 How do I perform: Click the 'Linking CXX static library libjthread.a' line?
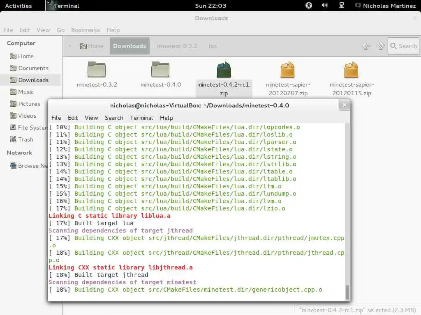point(120,267)
